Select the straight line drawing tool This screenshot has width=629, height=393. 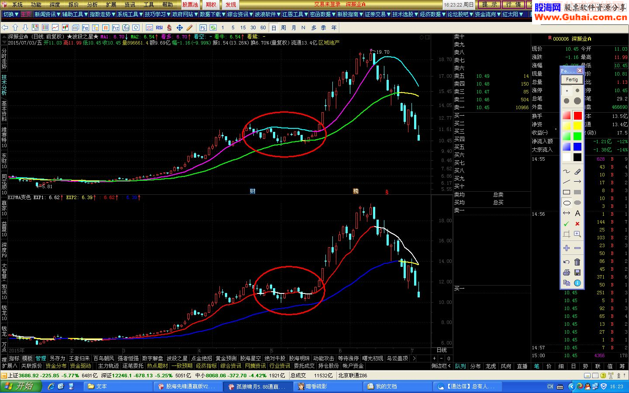567,182
